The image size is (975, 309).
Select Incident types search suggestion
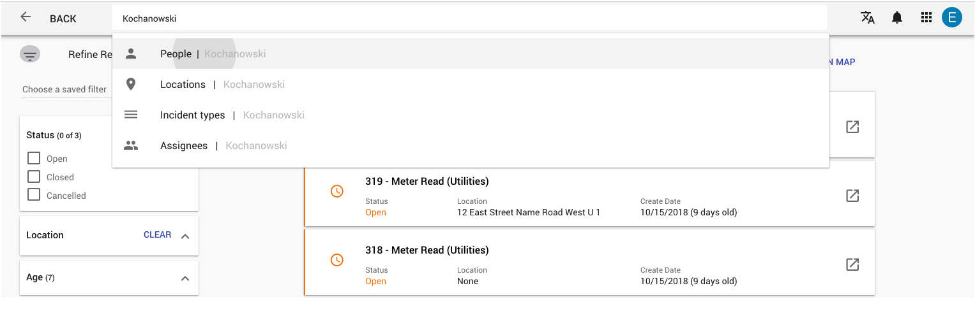click(x=471, y=115)
